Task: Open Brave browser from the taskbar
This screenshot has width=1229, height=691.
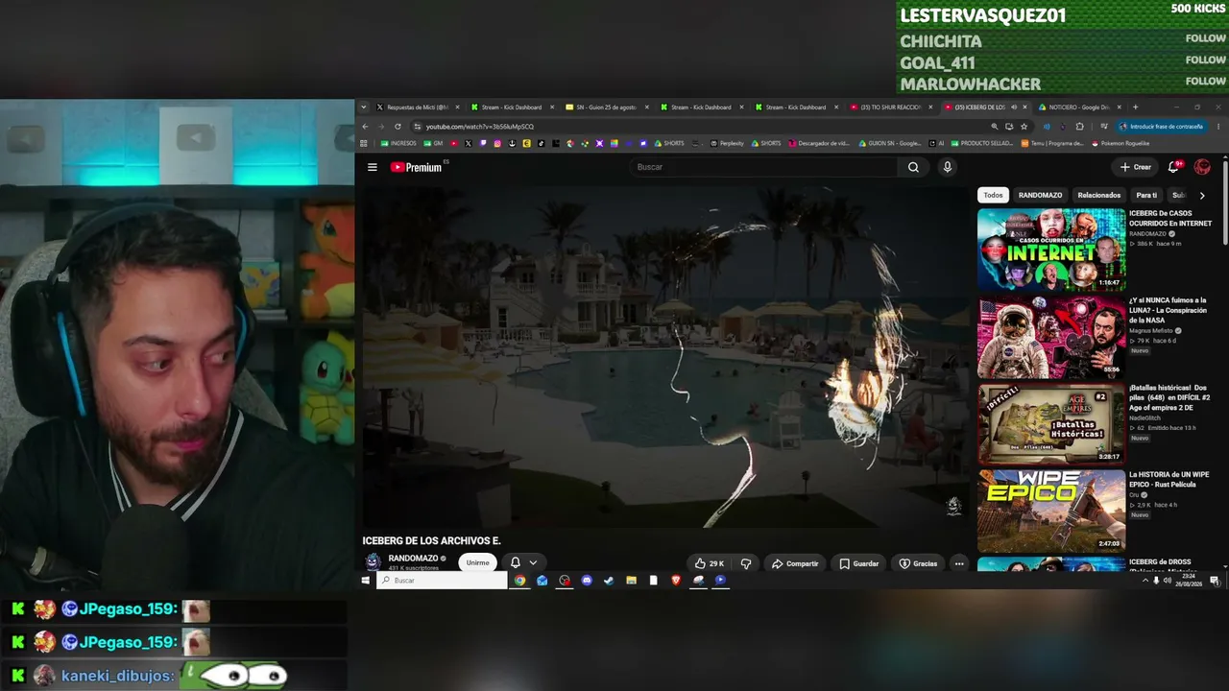Action: [x=676, y=581]
